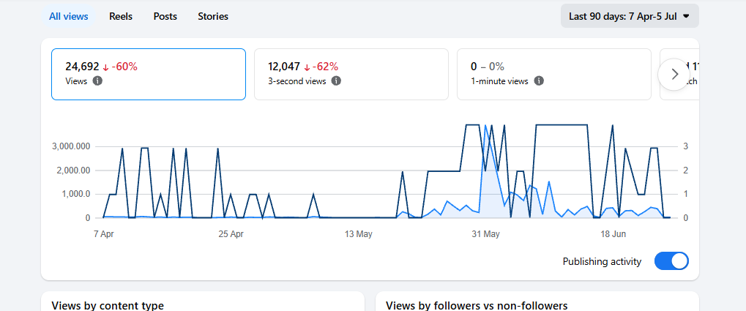
Task: Switch to the Posts tab
Action: coord(165,17)
